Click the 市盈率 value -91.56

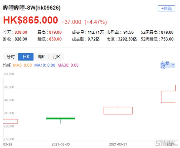(128, 32)
